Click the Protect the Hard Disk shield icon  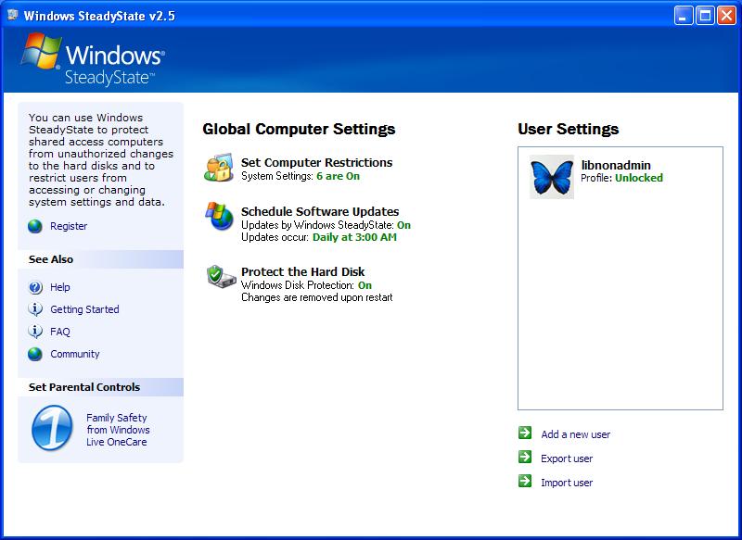pyautogui.click(x=221, y=276)
